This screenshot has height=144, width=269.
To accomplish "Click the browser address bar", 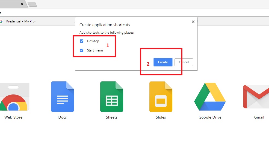I will tap(134, 13).
